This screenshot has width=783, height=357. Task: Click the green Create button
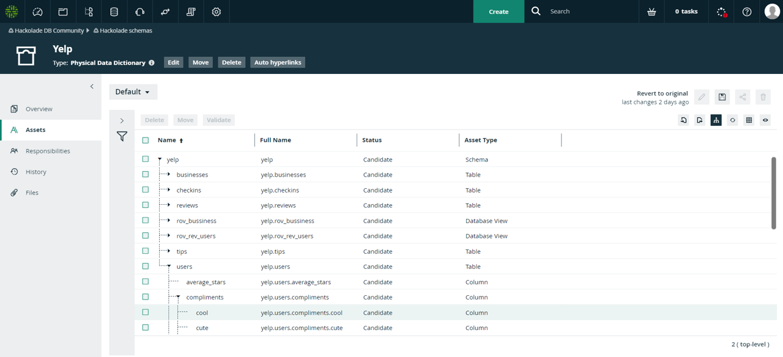(498, 11)
